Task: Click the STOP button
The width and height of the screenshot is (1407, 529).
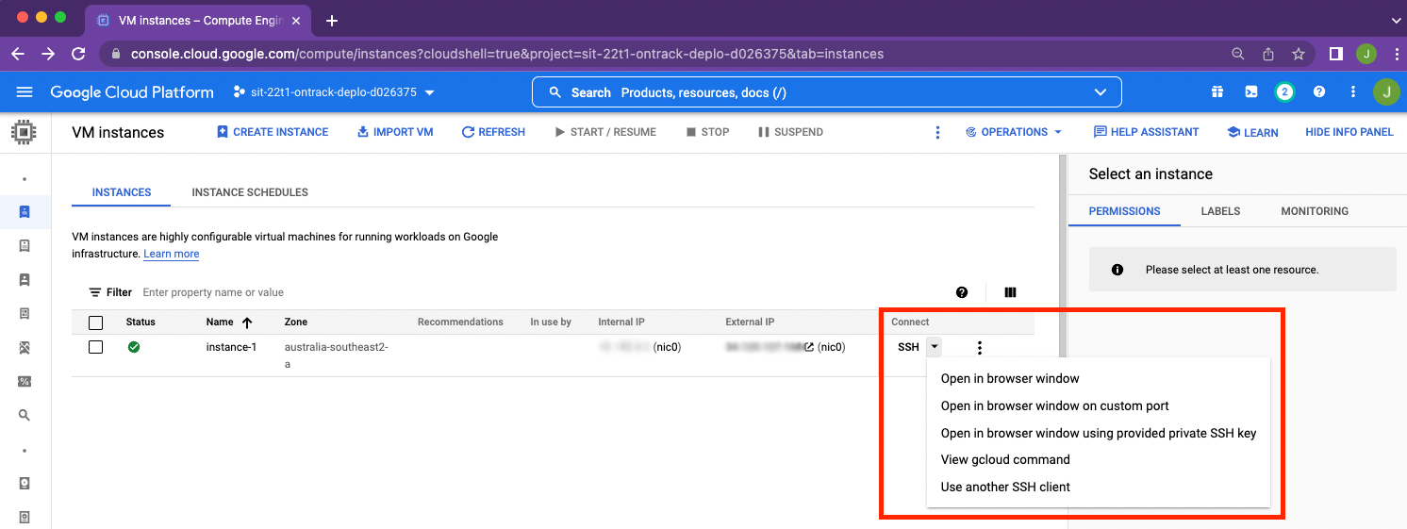Action: [708, 132]
